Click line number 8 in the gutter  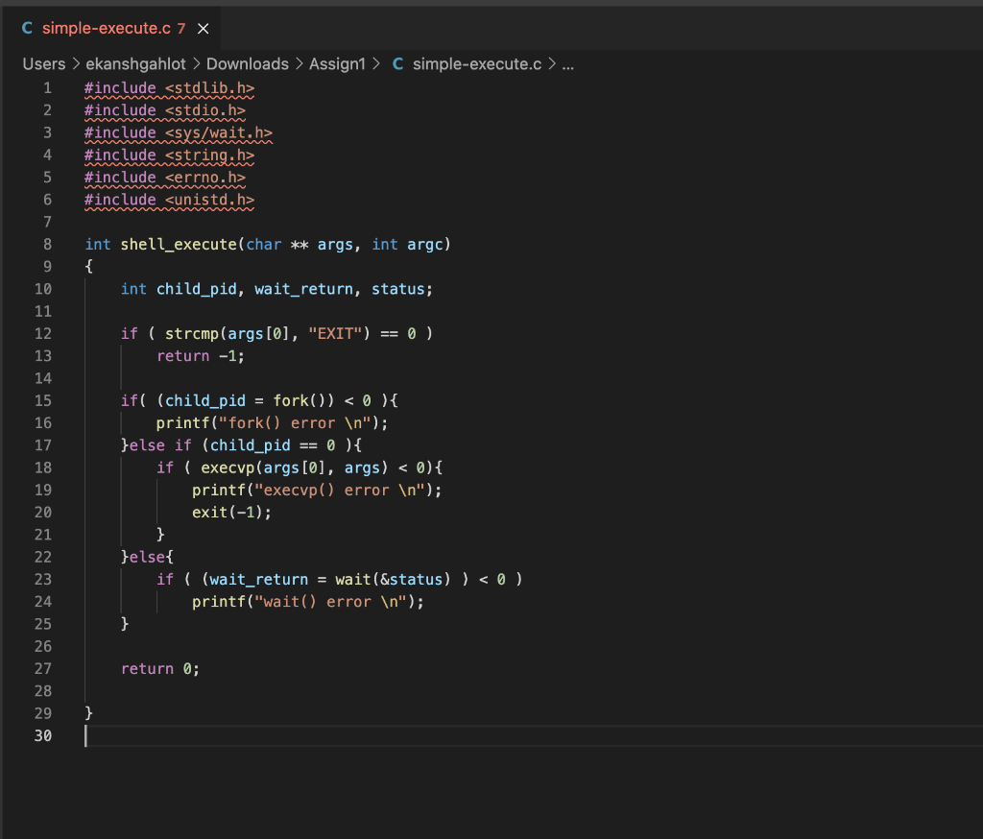[47, 244]
